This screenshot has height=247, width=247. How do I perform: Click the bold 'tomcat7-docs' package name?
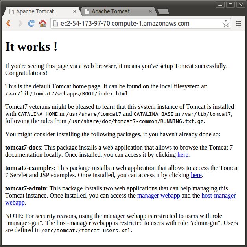point(23,148)
